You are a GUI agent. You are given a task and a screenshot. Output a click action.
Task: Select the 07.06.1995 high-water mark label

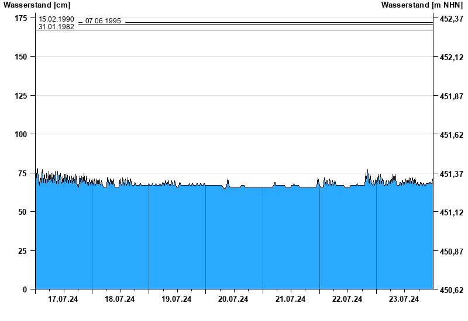(103, 21)
